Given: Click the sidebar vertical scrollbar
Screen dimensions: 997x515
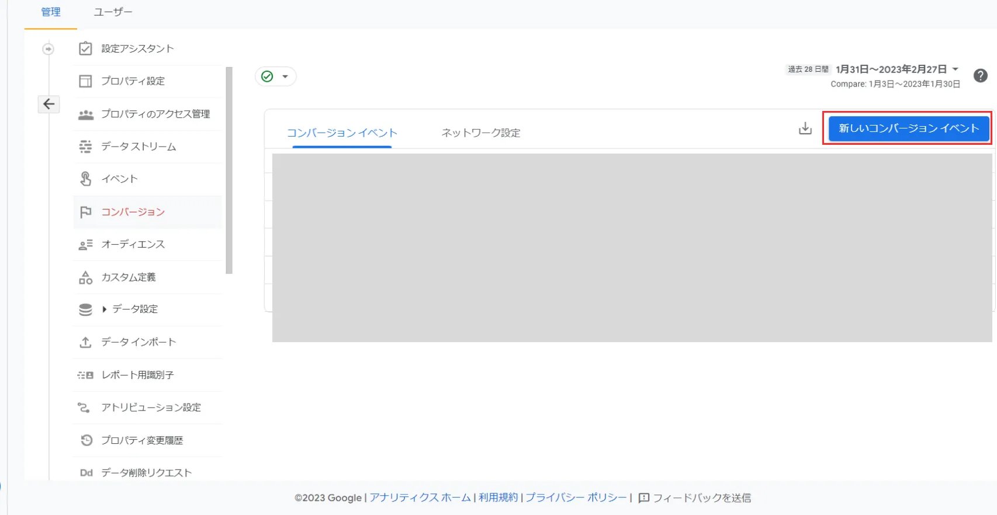Looking at the screenshot, I should pos(229,169).
